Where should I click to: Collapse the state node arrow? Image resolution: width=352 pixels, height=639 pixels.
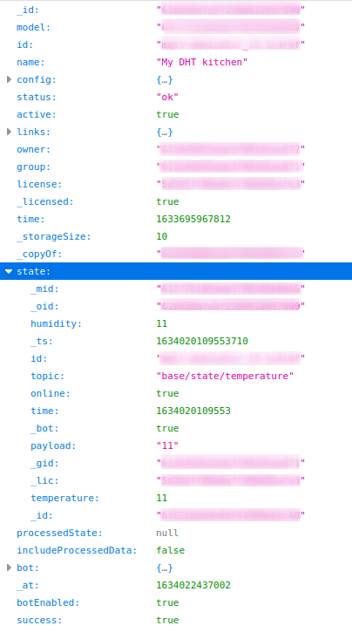pyautogui.click(x=9, y=271)
